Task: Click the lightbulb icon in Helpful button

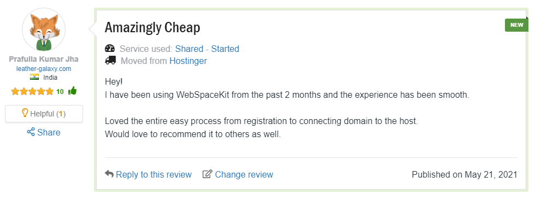Action: [x=25, y=113]
